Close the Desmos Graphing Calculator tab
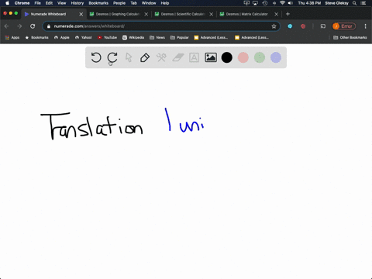The image size is (372, 279). pyautogui.click(x=146, y=14)
